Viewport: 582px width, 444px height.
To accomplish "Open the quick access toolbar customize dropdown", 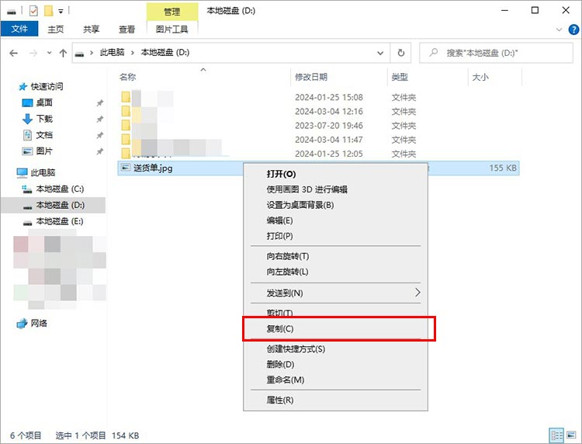I will coord(61,11).
